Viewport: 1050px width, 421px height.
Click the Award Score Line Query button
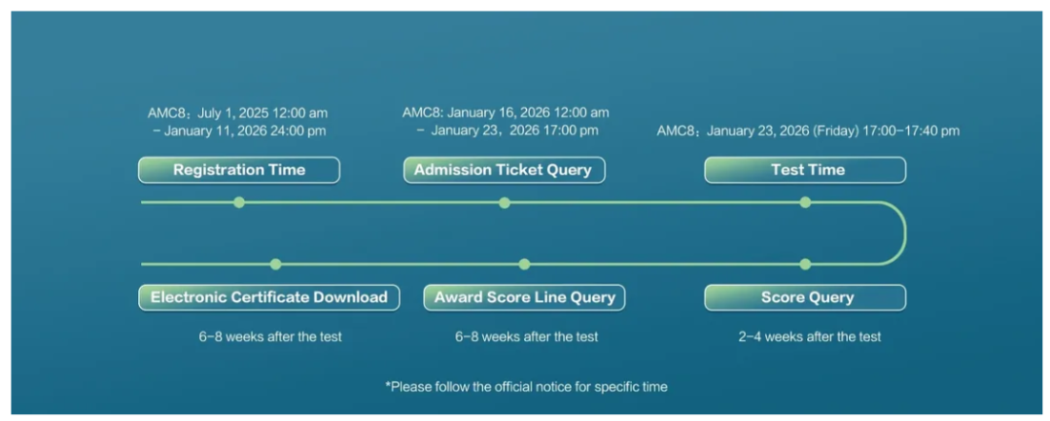(x=524, y=298)
